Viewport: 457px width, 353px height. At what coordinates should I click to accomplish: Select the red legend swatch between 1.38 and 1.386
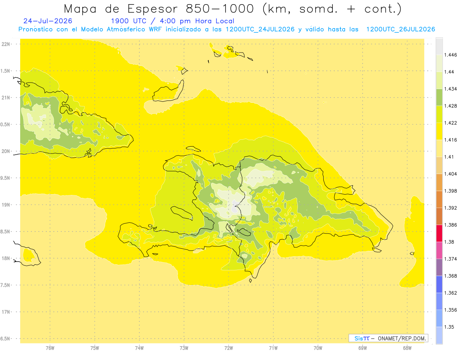pos(439,233)
